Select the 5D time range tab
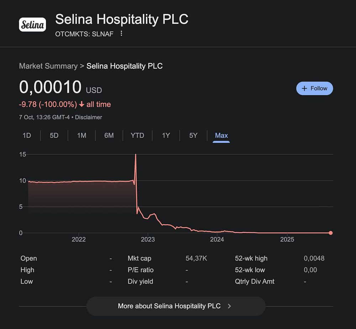This screenshot has width=356, height=329. [x=54, y=135]
